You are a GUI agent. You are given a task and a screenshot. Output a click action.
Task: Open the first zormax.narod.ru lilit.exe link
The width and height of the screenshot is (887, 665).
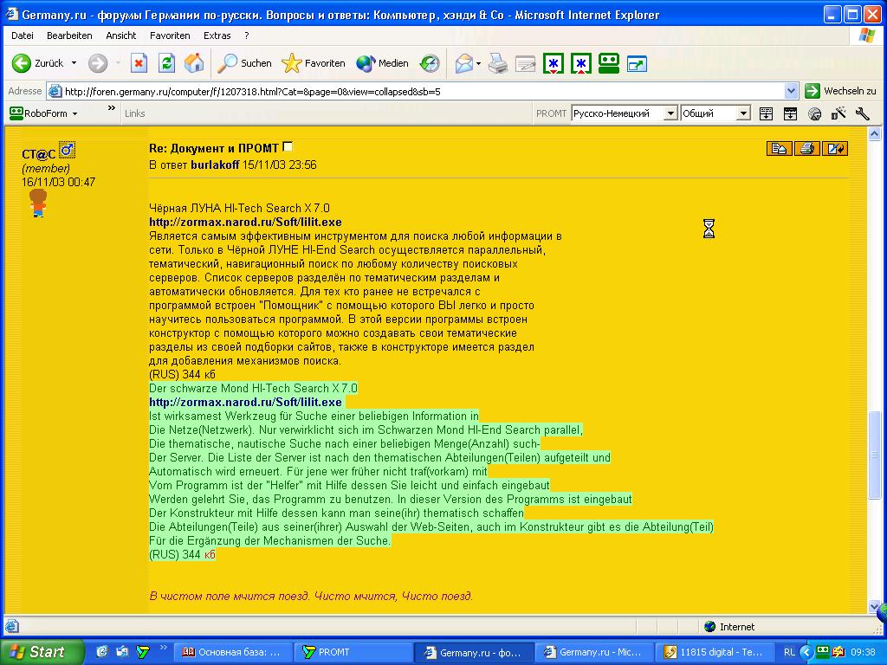[245, 223]
